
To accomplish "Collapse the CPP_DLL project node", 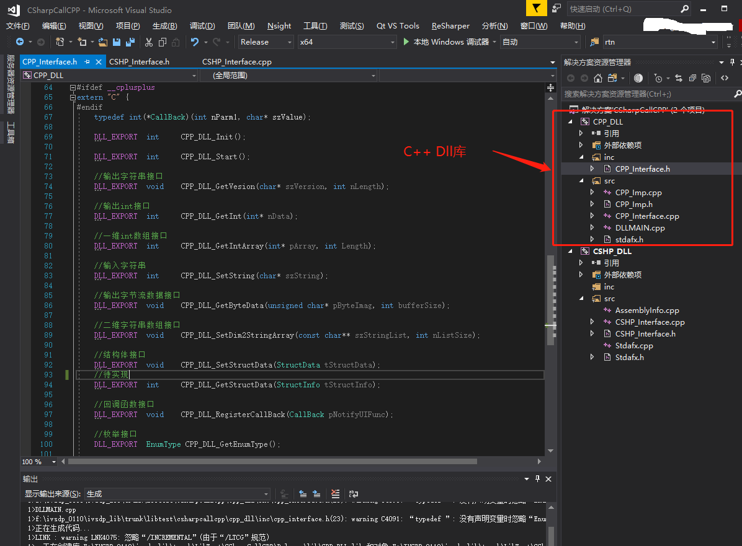I will coord(570,121).
